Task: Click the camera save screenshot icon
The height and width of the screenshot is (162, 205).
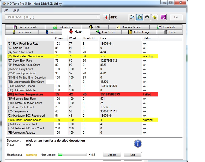Action: (147, 17)
